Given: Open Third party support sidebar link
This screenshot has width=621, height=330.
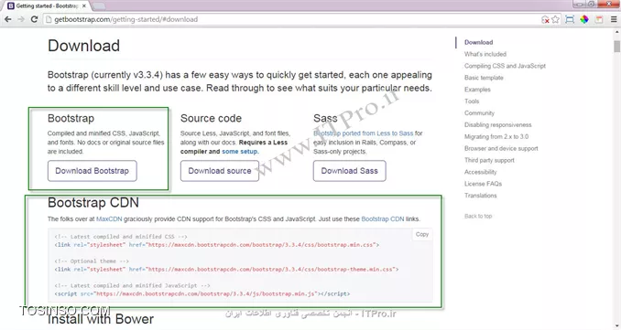Looking at the screenshot, I should 489,160.
